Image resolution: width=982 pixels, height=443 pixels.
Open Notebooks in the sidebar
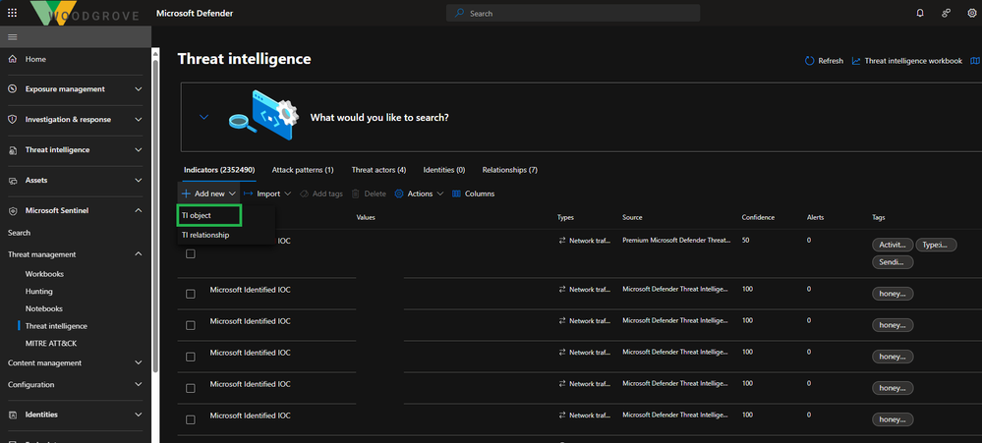pos(44,309)
